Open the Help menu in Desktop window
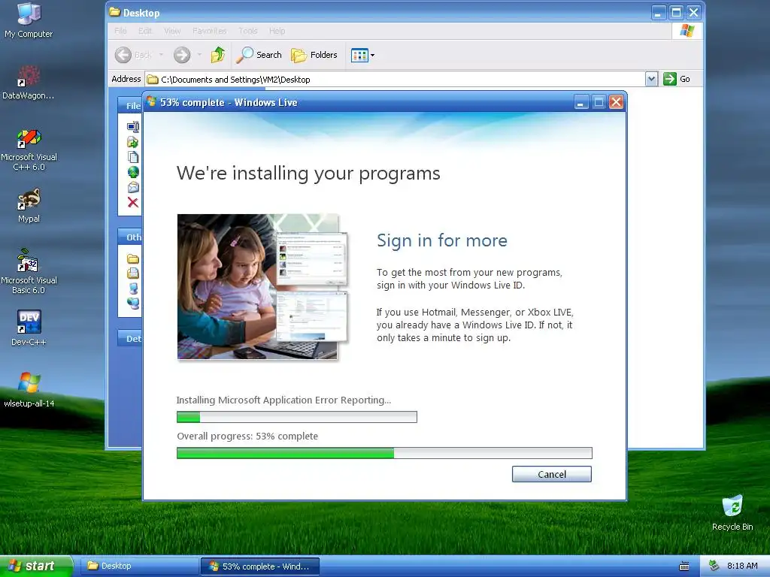 277,31
